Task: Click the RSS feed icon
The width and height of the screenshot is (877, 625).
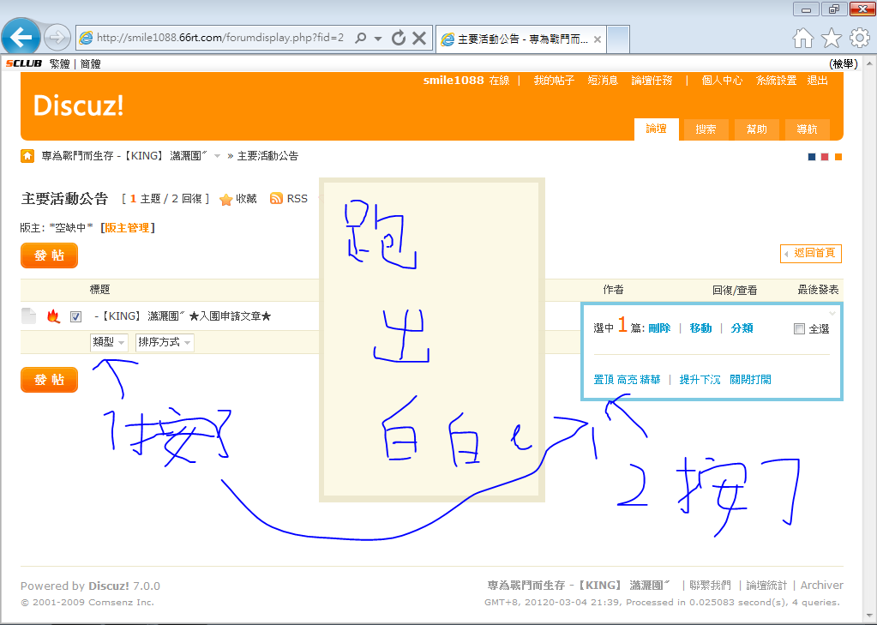Action: [x=276, y=199]
